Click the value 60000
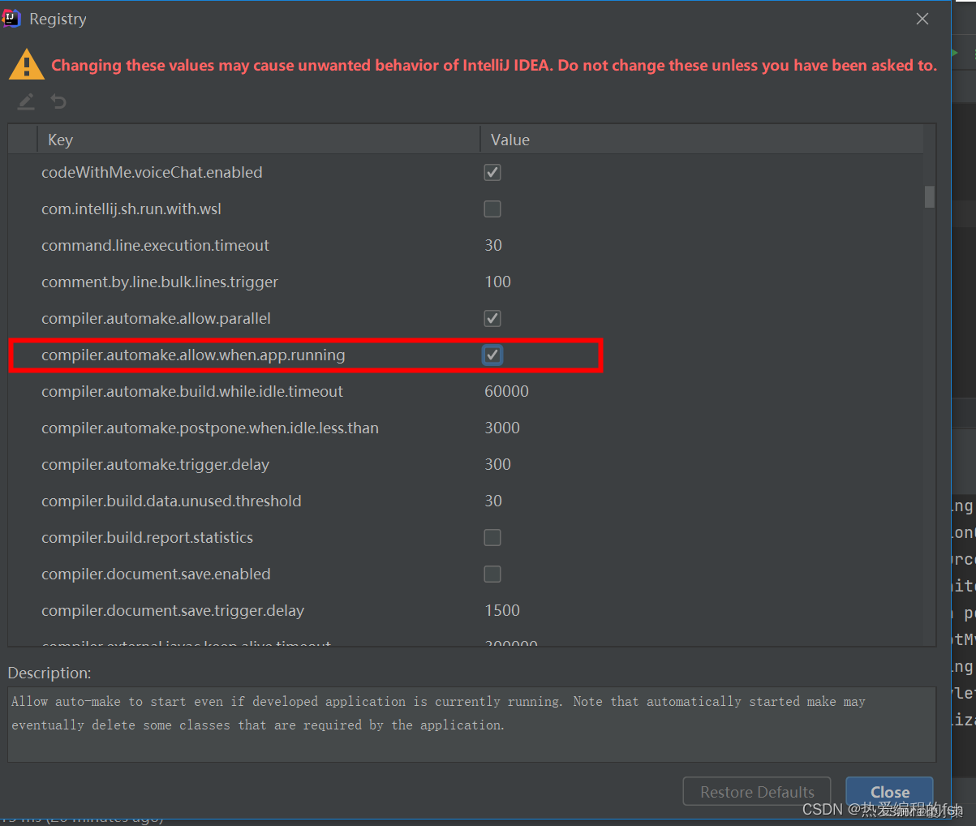 (x=507, y=391)
